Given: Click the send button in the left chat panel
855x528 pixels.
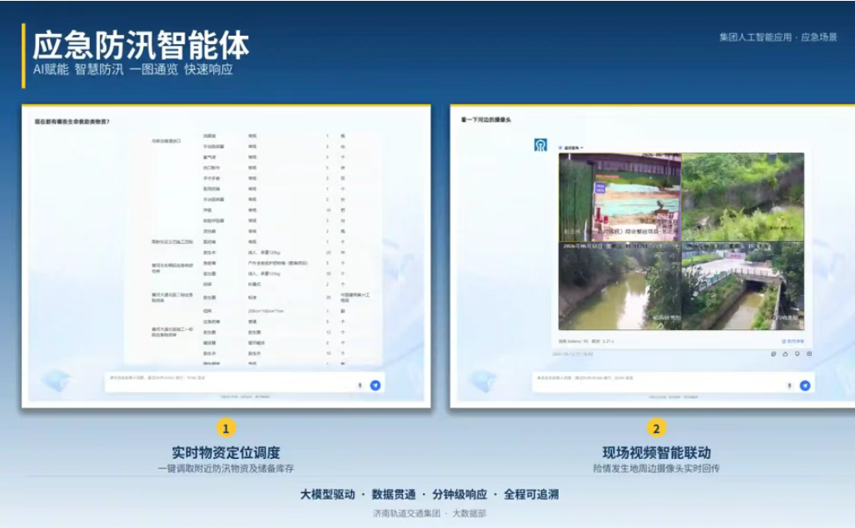Looking at the screenshot, I should click(375, 385).
